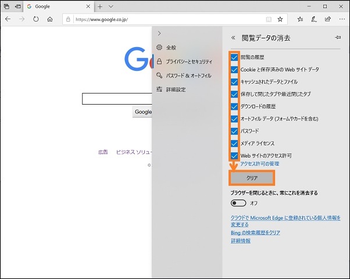The image size is (350, 279).
Task: Open the favorites hub icon
Action: pos(300,19)
